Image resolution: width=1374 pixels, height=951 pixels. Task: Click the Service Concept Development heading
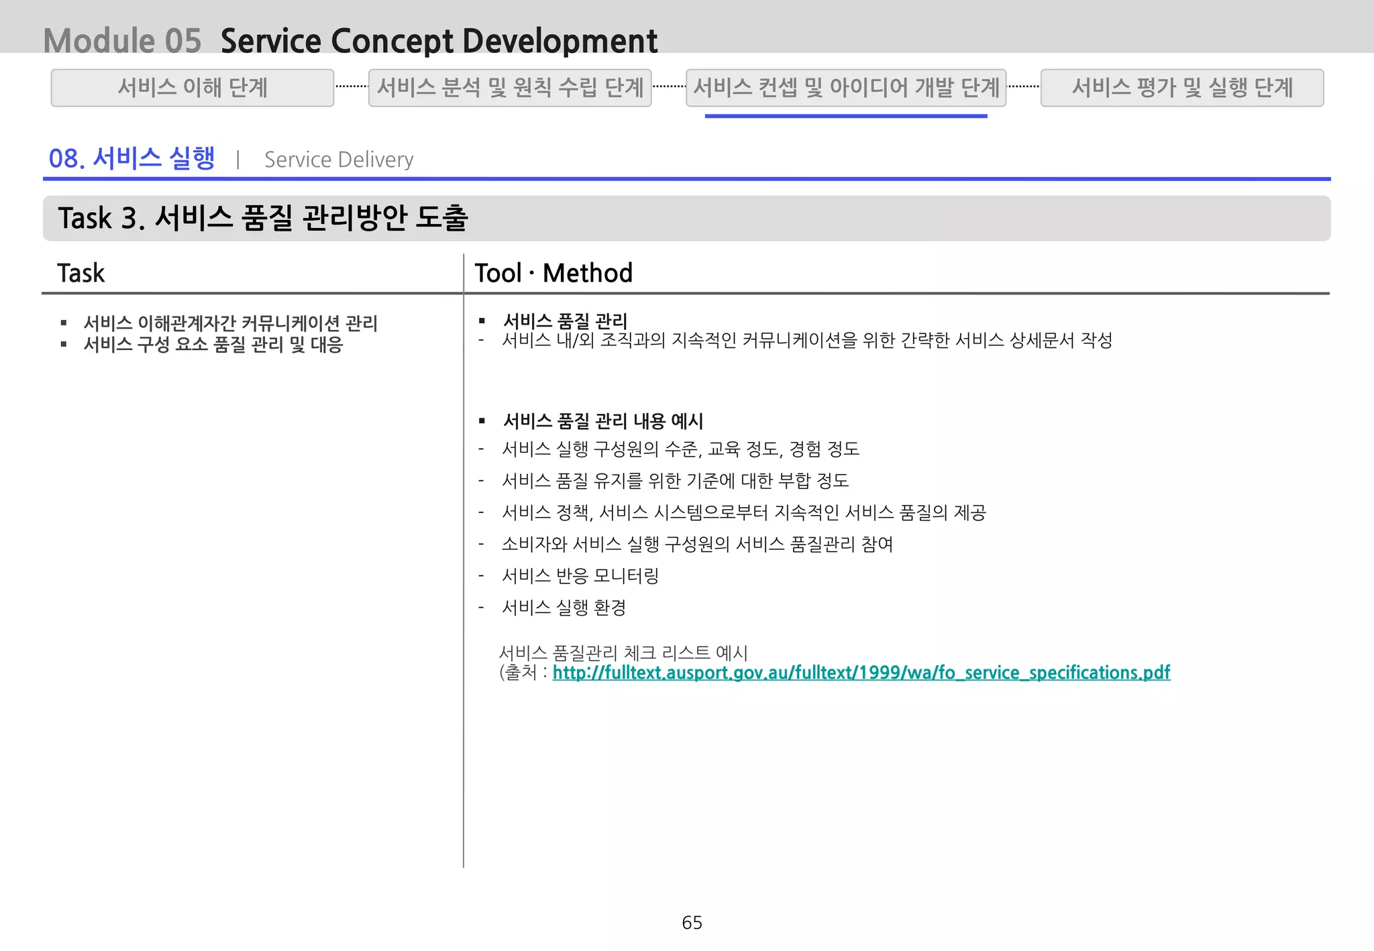(x=439, y=41)
